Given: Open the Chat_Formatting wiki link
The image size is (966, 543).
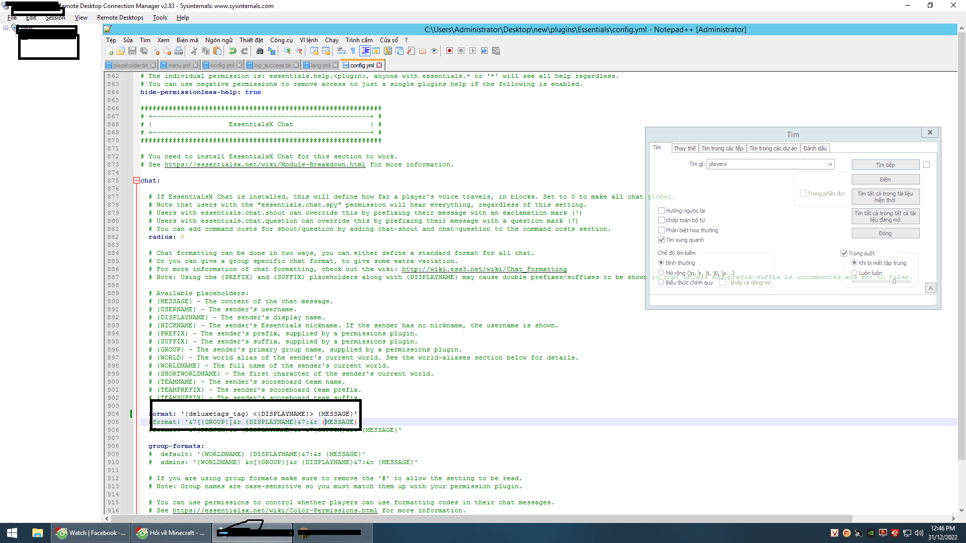Looking at the screenshot, I should pos(484,269).
